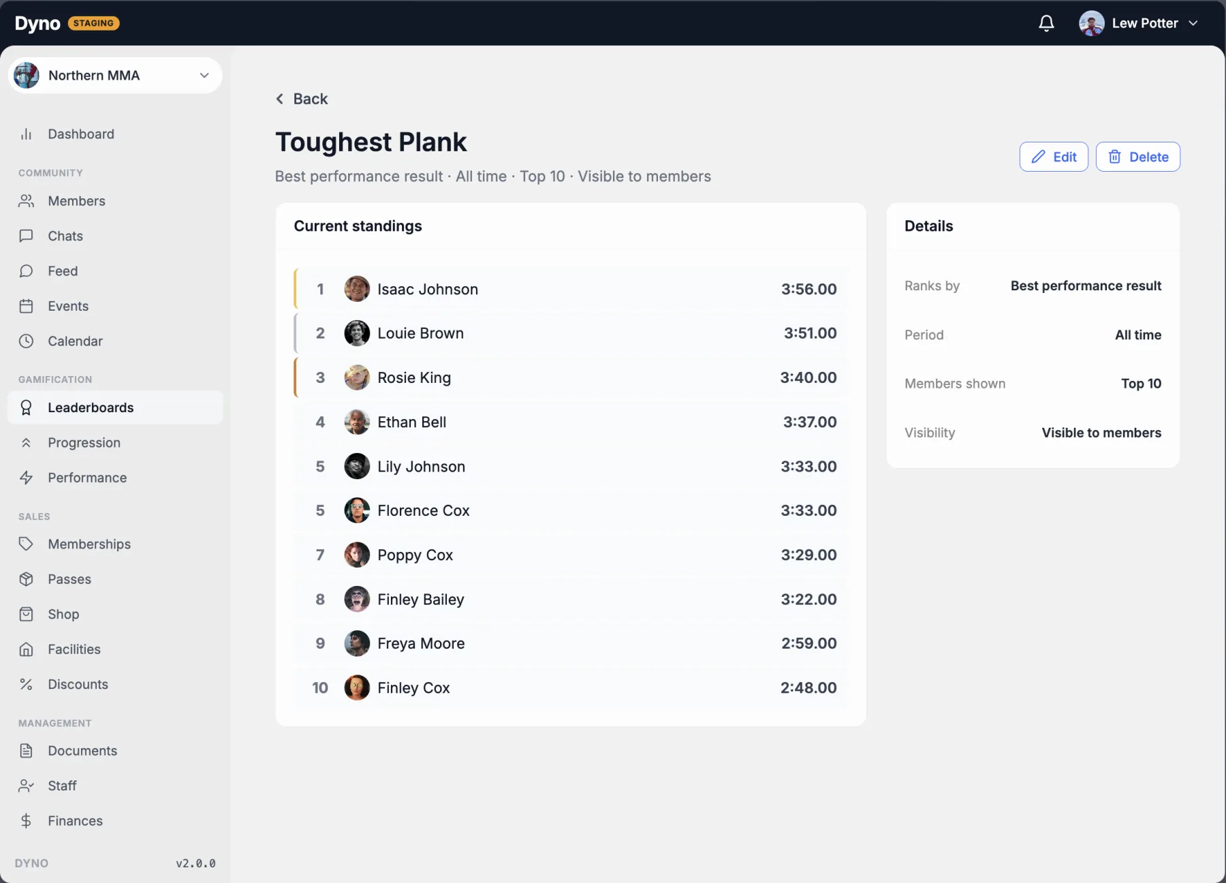Expand the Northern MMA organization dropdown
The width and height of the screenshot is (1226, 883).
115,76
